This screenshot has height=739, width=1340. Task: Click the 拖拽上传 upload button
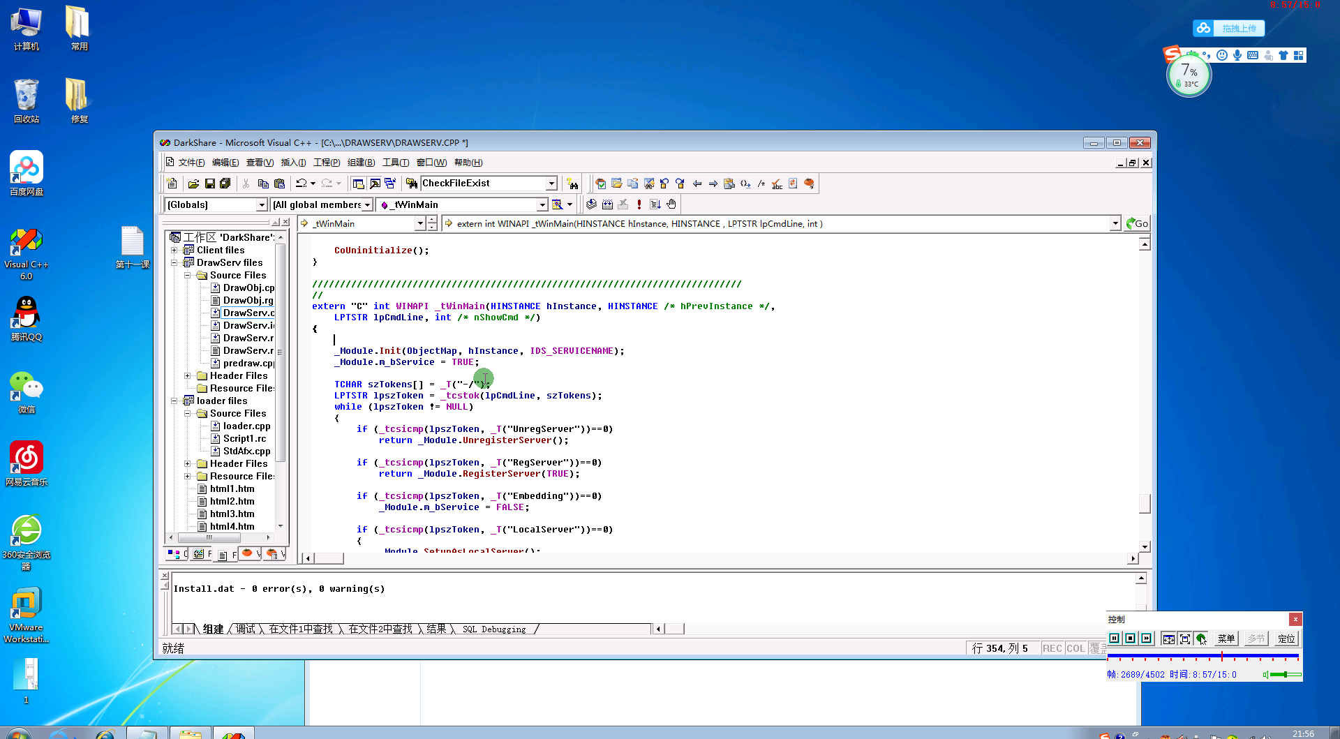click(x=1228, y=28)
